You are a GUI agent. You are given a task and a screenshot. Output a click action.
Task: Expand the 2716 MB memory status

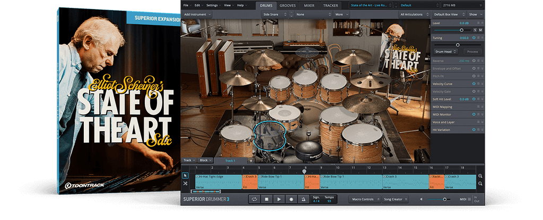[x=462, y=5]
